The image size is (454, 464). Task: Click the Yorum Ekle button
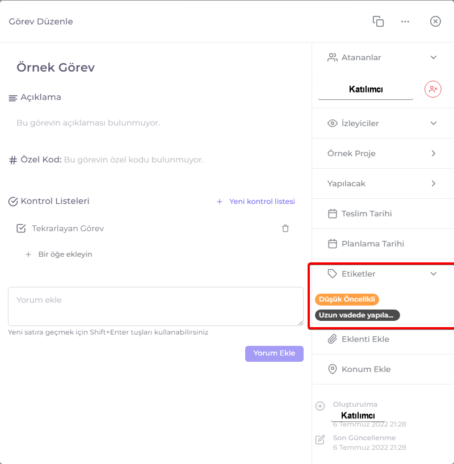[x=274, y=353]
